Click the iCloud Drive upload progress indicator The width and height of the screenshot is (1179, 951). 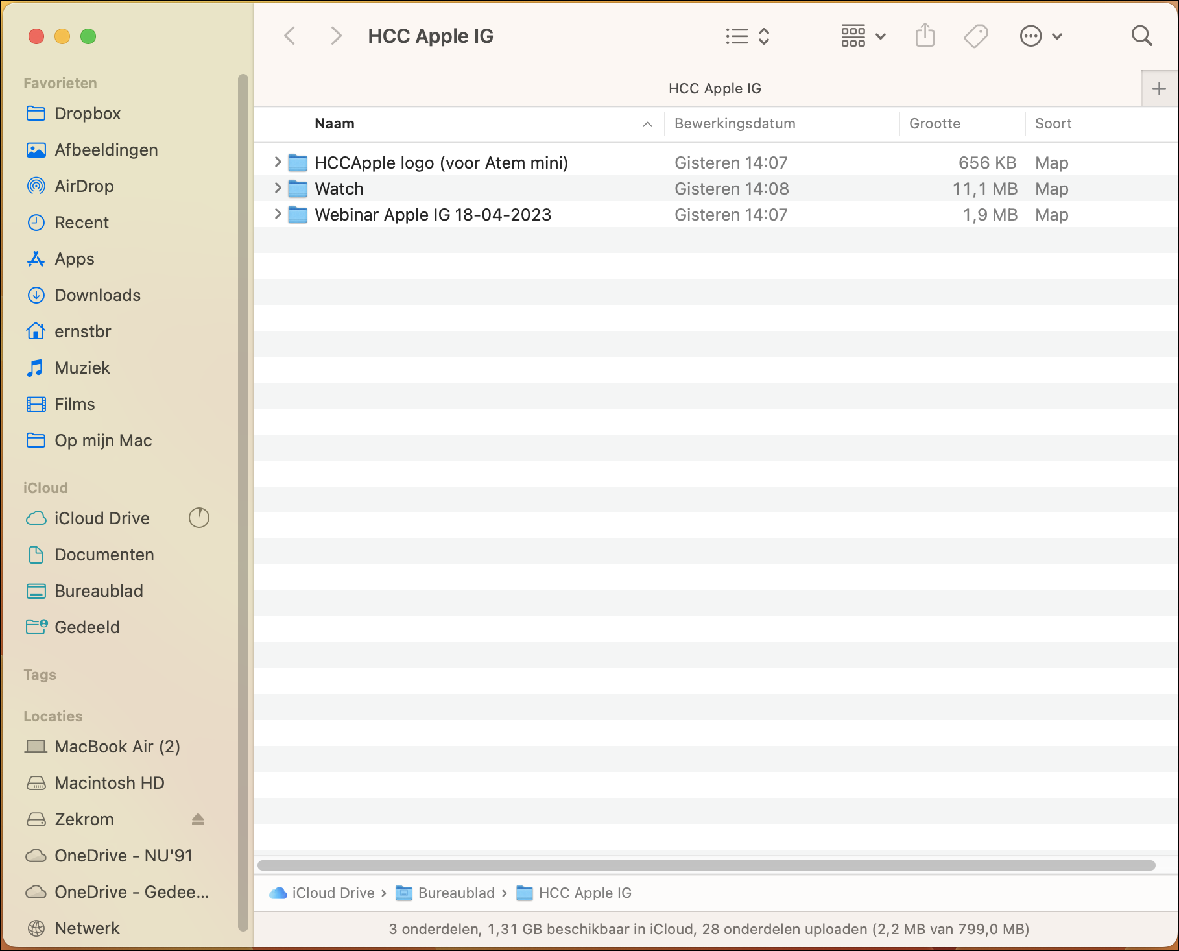(x=199, y=518)
